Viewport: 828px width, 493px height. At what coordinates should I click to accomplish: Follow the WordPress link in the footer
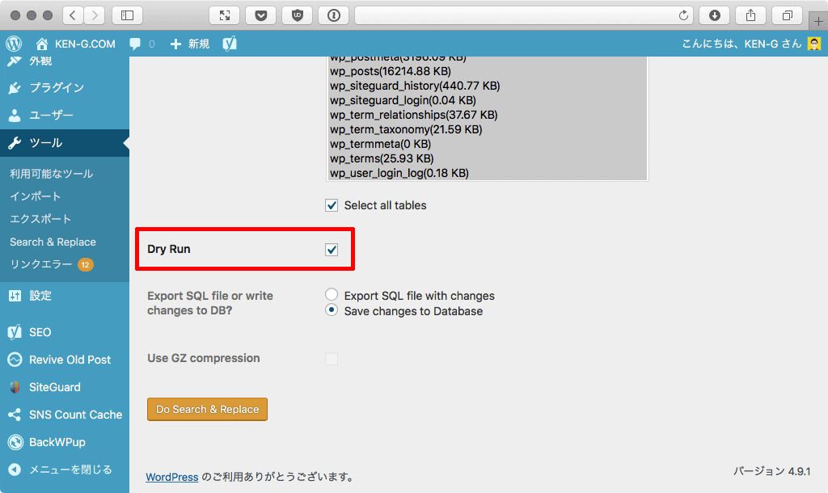[171, 477]
